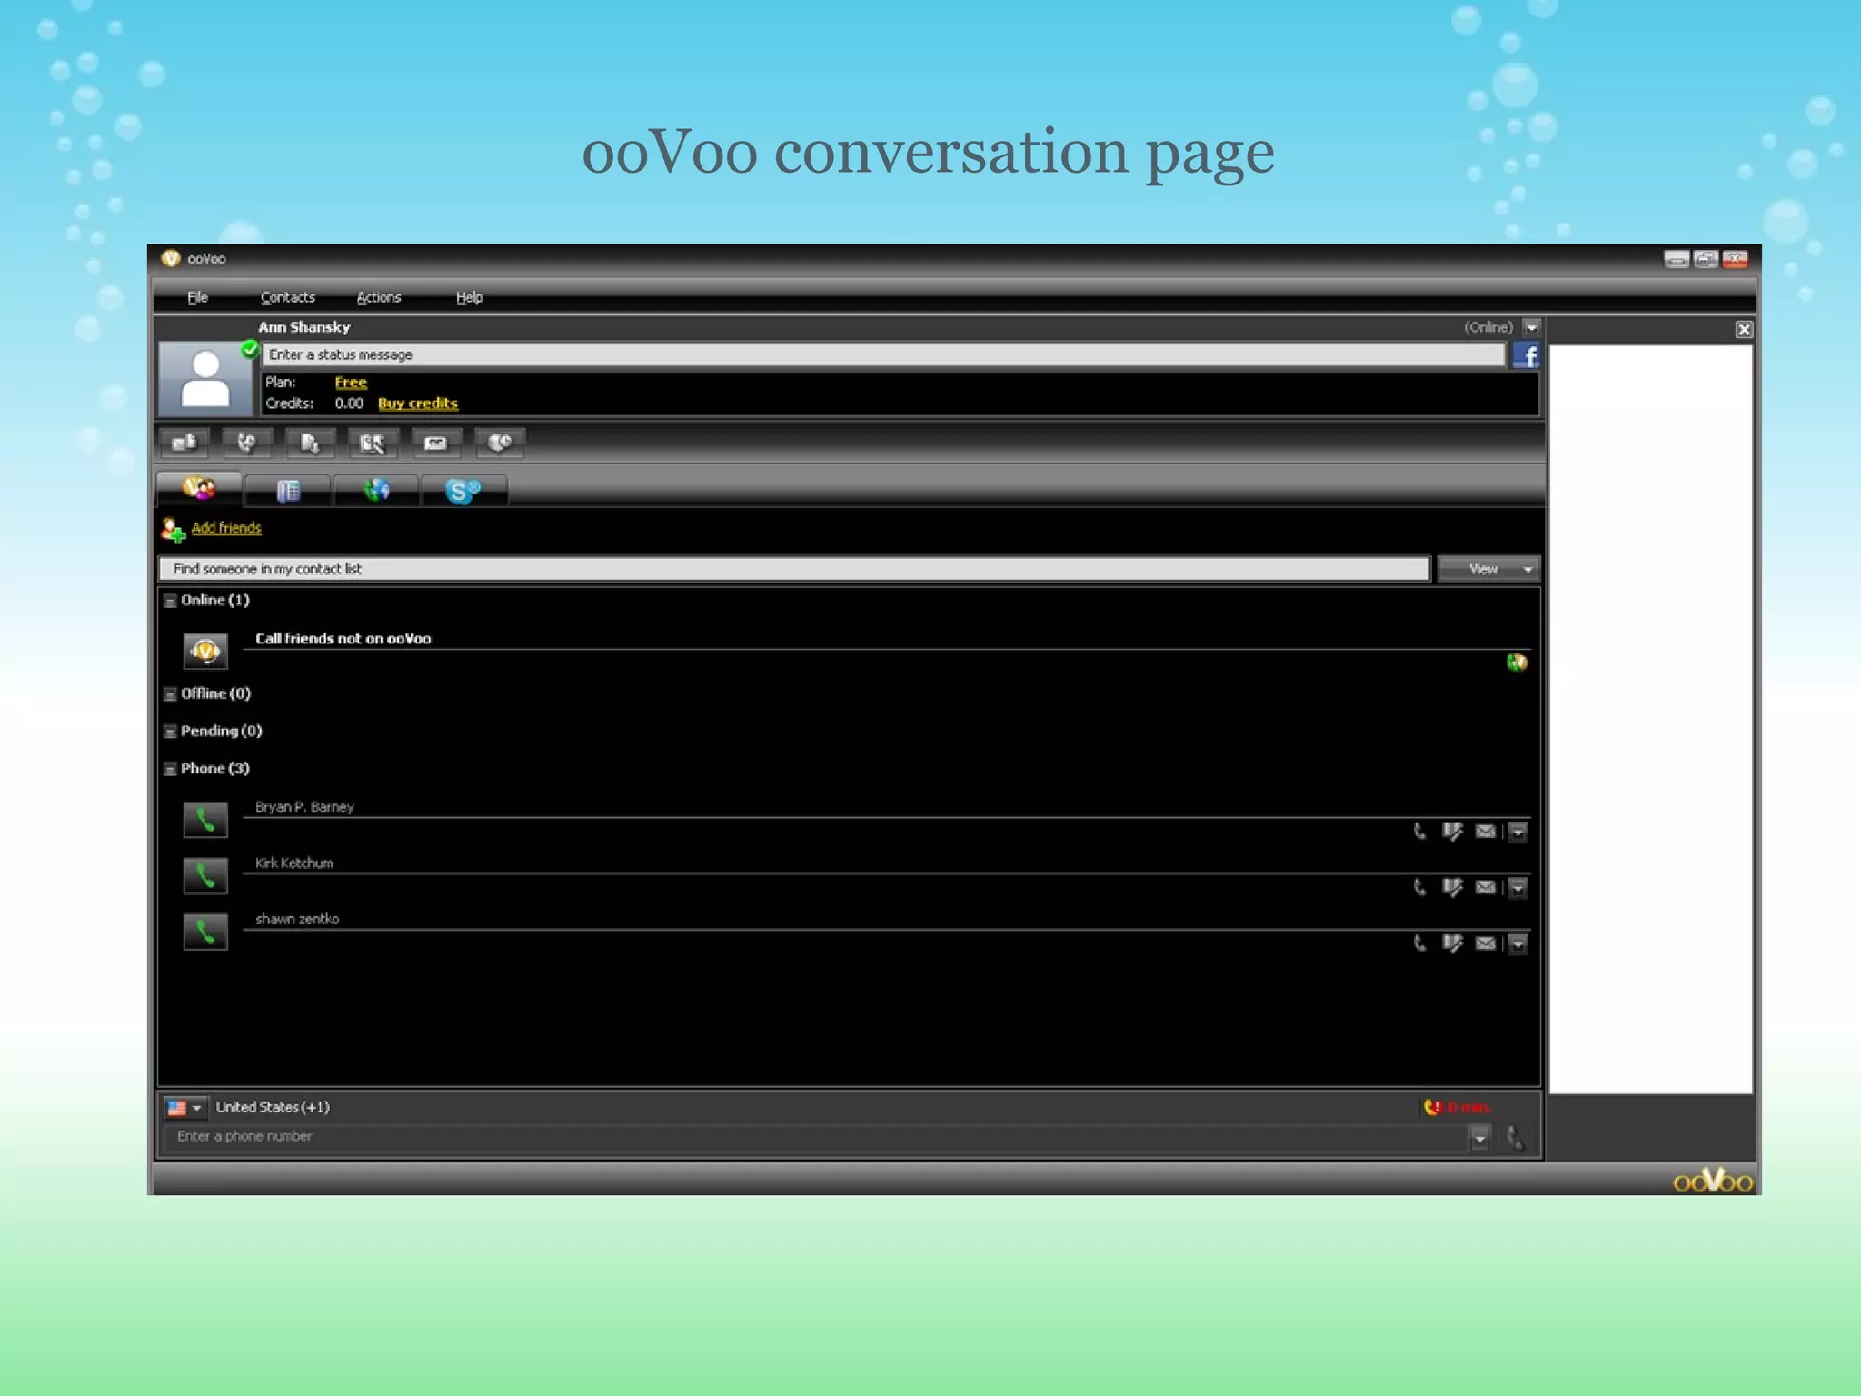Open the chat history toolbar icon
Screen dimensions: 1861x1396
tap(500, 443)
